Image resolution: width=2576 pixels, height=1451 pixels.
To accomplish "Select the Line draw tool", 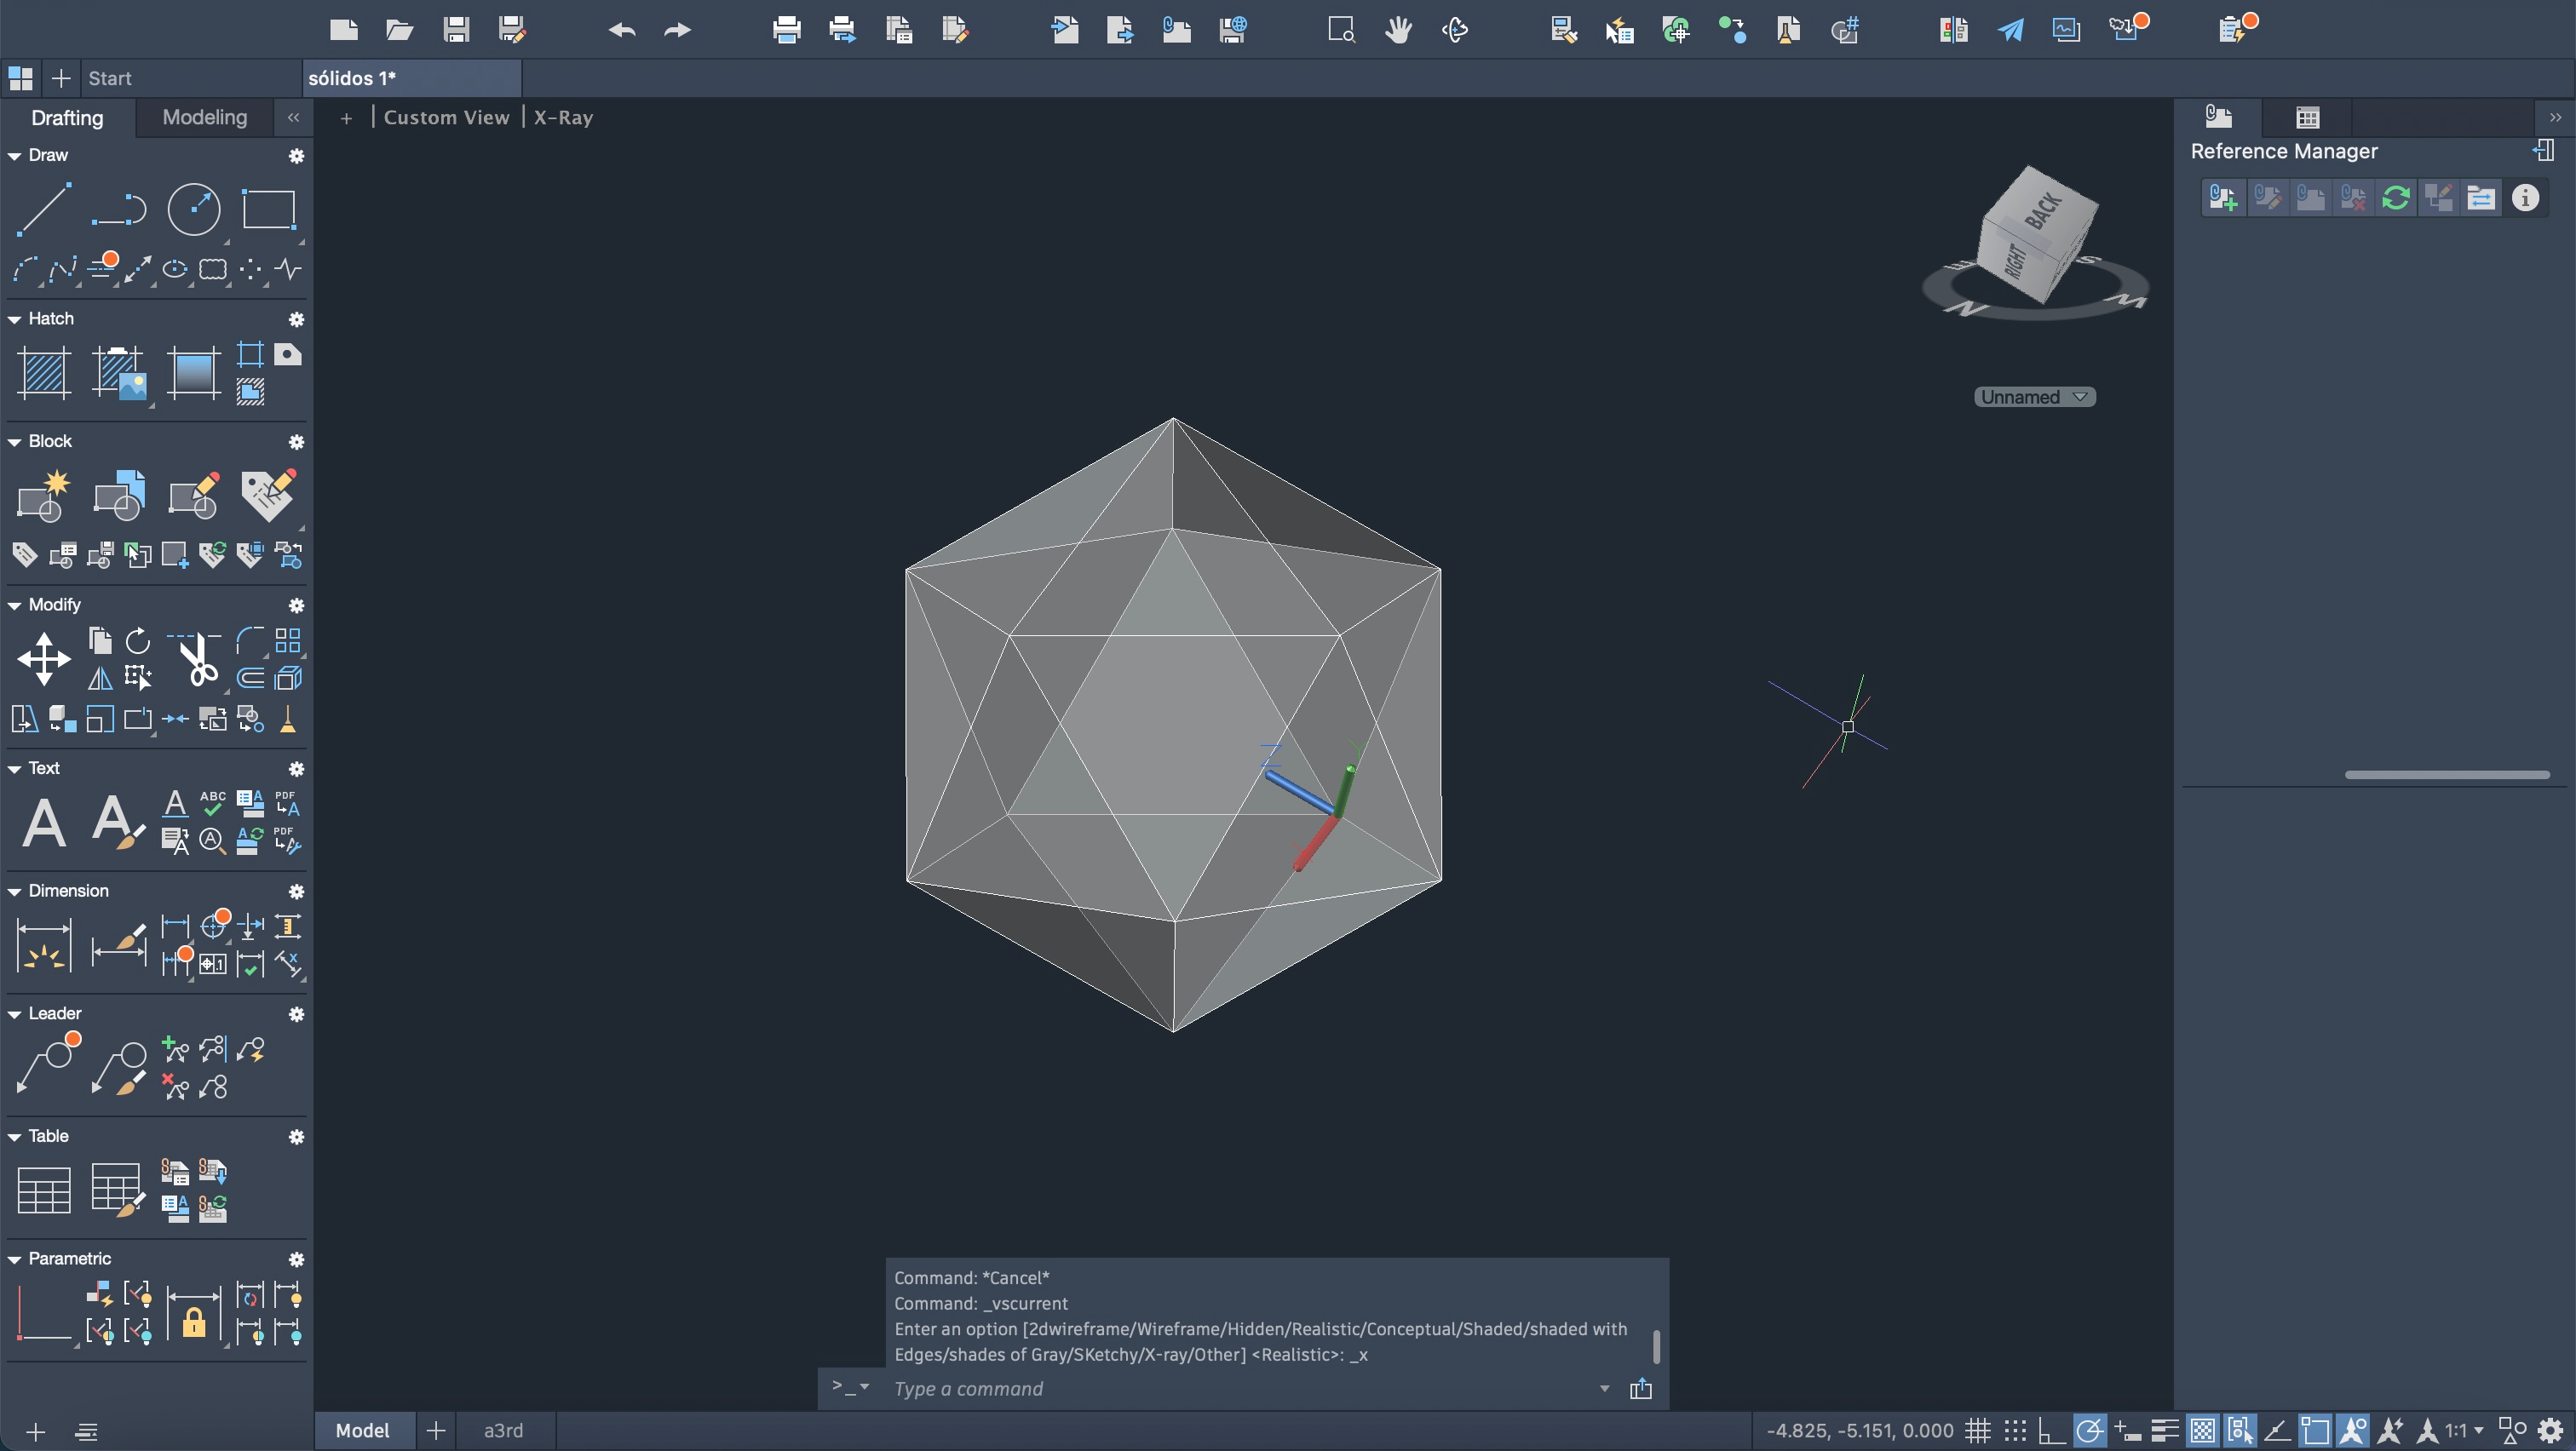I will point(44,209).
